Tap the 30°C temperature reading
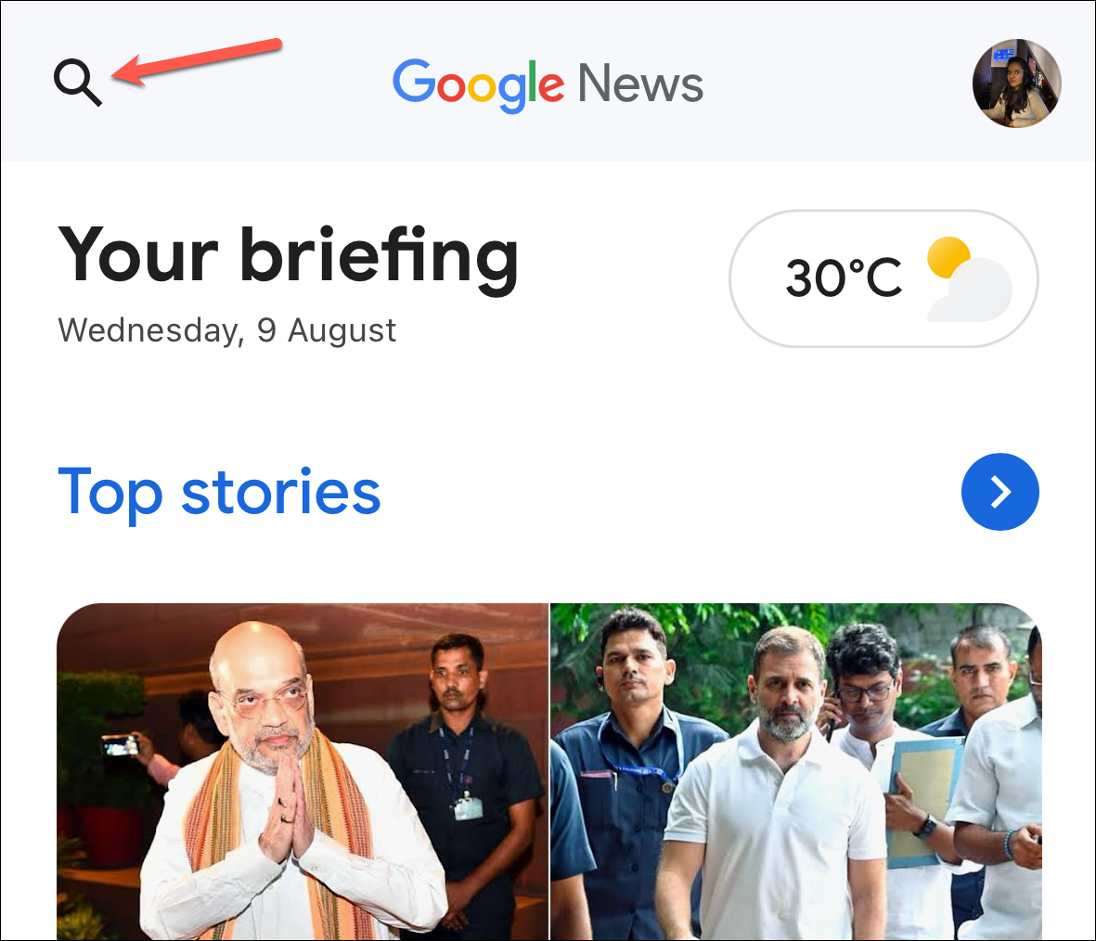Image resolution: width=1096 pixels, height=941 pixels. [844, 277]
